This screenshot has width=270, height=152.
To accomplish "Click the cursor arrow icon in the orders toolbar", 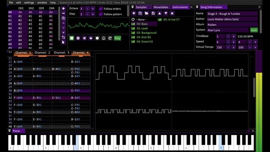I will tap(63, 42).
